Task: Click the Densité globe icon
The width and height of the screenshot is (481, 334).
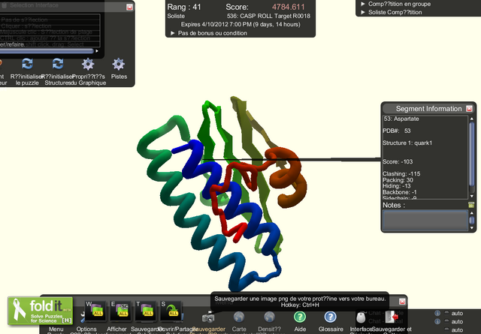Action: click(269, 317)
